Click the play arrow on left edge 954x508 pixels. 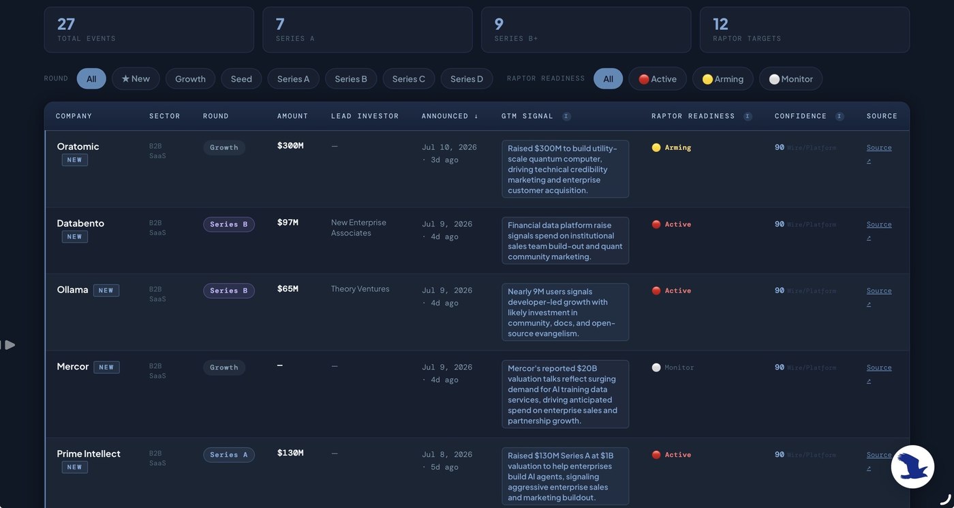coord(9,345)
